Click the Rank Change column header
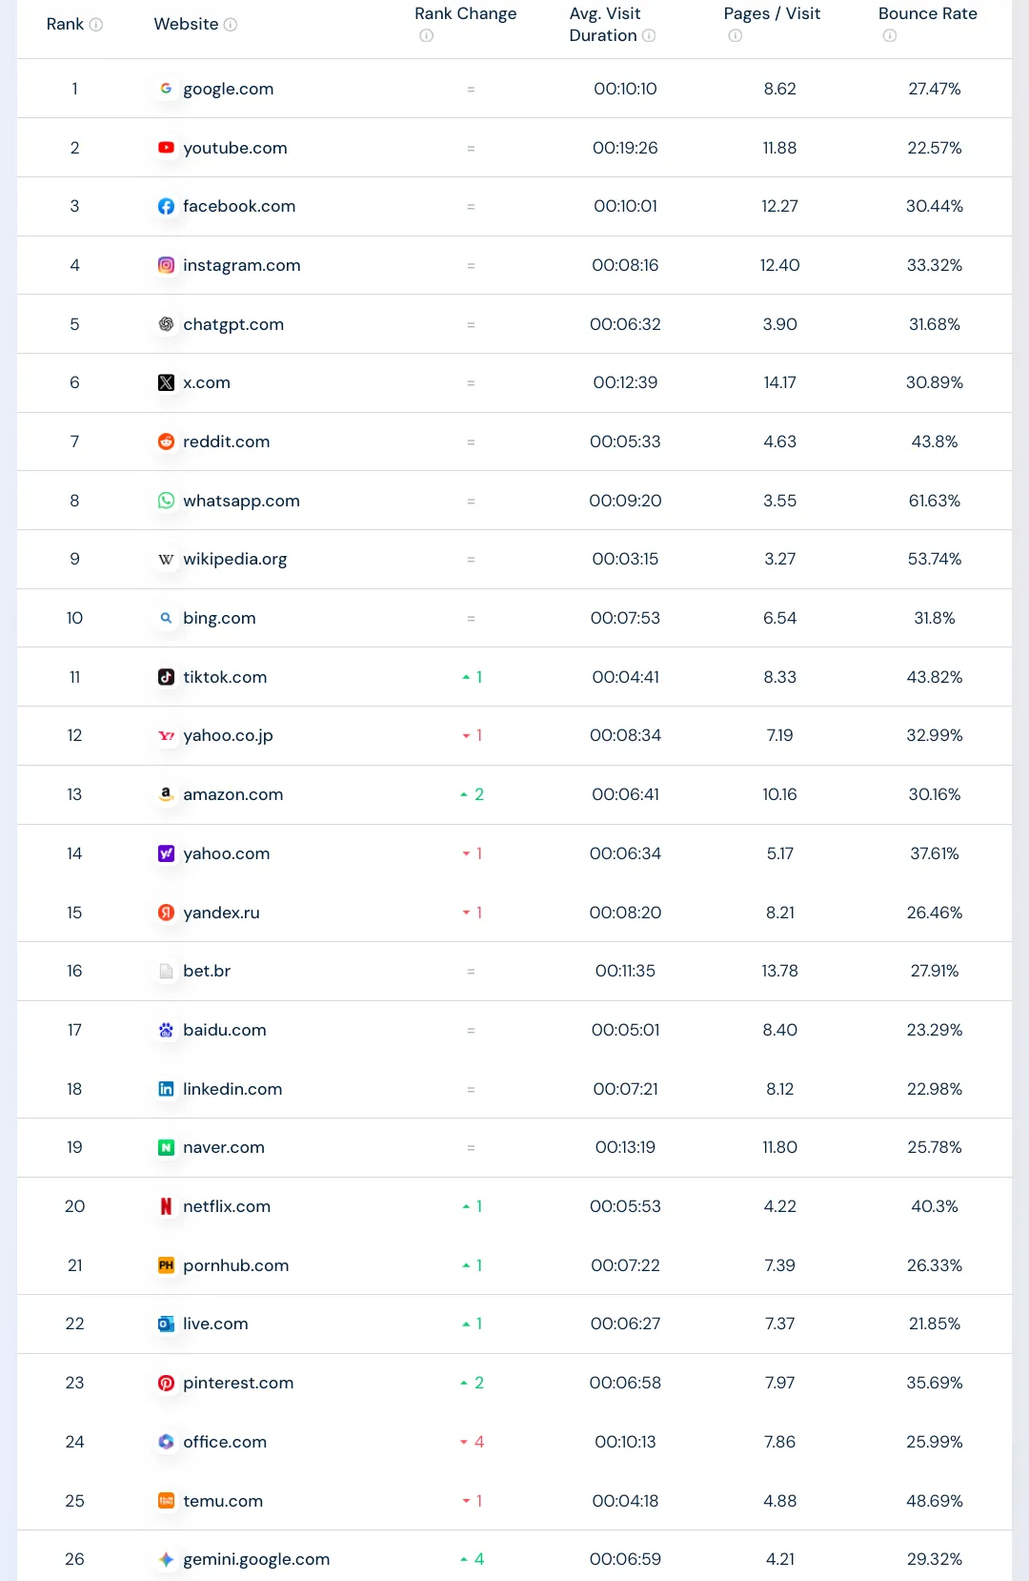Screen dimensions: 1029x1581 point(465,13)
